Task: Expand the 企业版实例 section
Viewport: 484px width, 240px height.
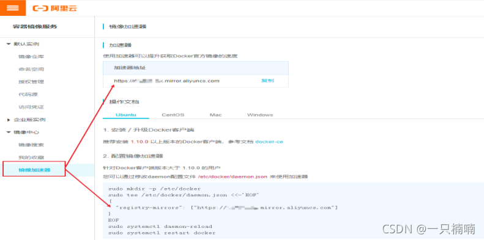Action: pos(9,120)
